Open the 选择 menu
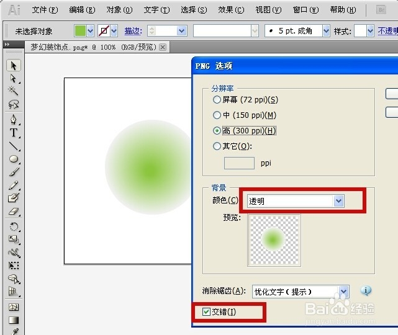This screenshot has width=398, height=335. [x=194, y=10]
